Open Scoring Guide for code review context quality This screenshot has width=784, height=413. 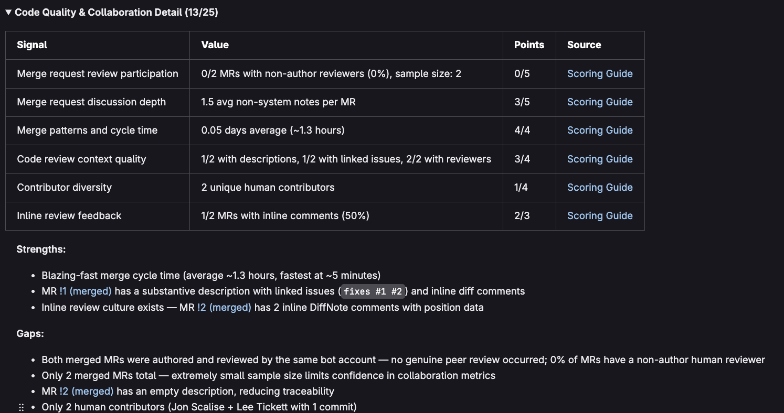click(600, 159)
